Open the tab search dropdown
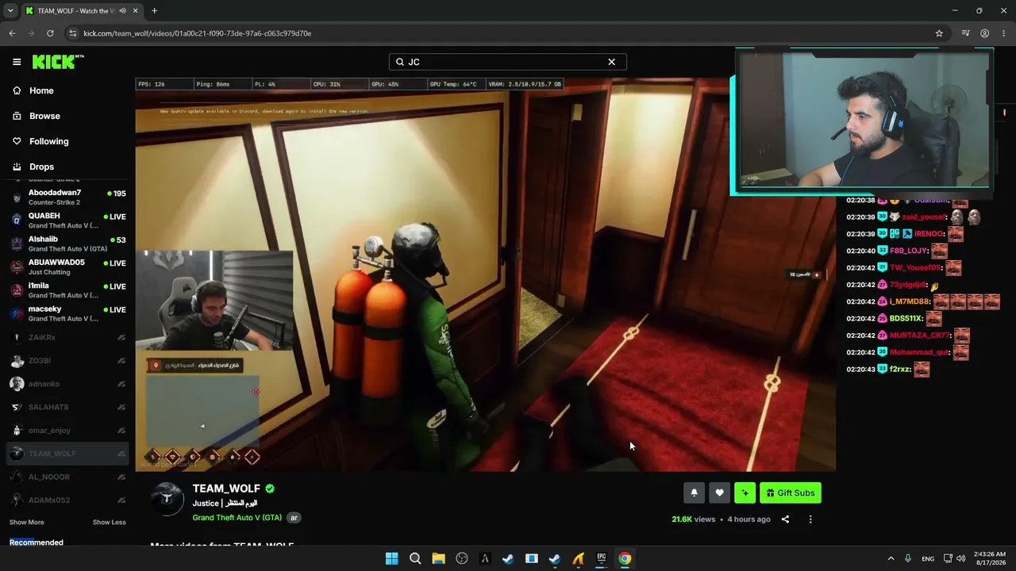This screenshot has width=1016, height=571. (x=10, y=11)
